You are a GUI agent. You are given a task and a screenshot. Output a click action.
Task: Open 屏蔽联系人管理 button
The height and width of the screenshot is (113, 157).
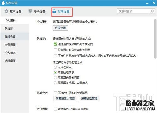pos(65,98)
